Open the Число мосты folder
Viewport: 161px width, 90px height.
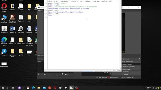coord(21,41)
